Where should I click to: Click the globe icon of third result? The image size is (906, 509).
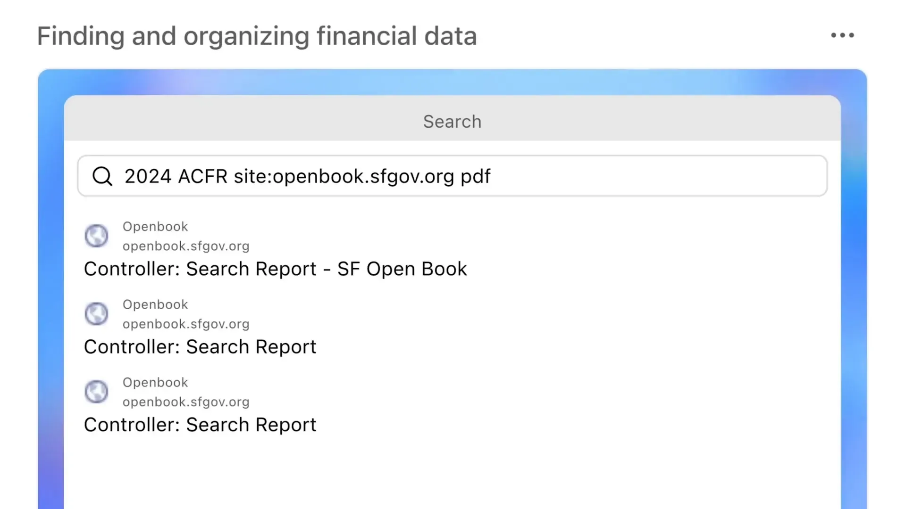[x=96, y=392]
